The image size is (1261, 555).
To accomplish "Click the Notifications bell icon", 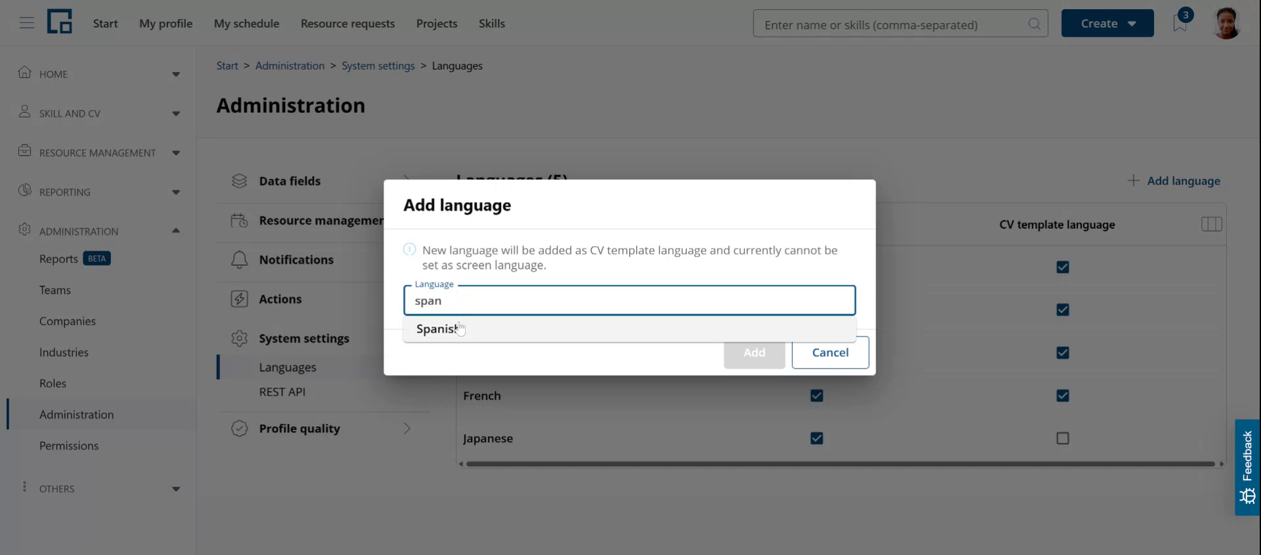I will [x=239, y=260].
